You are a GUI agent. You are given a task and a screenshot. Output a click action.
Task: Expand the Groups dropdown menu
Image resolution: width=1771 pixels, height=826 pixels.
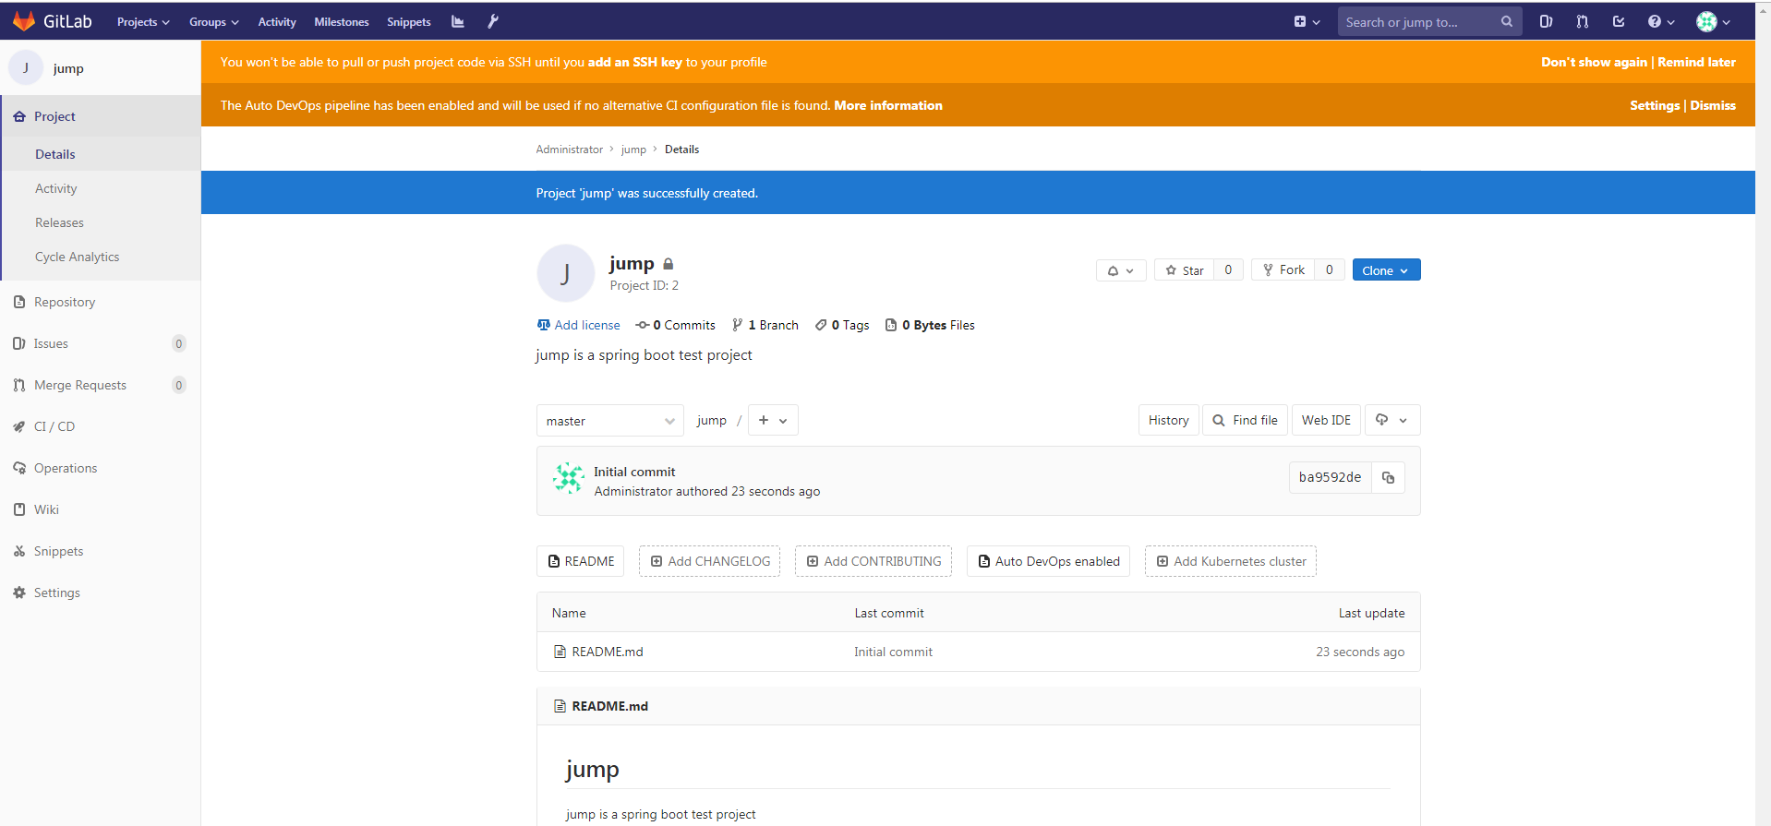(x=214, y=21)
